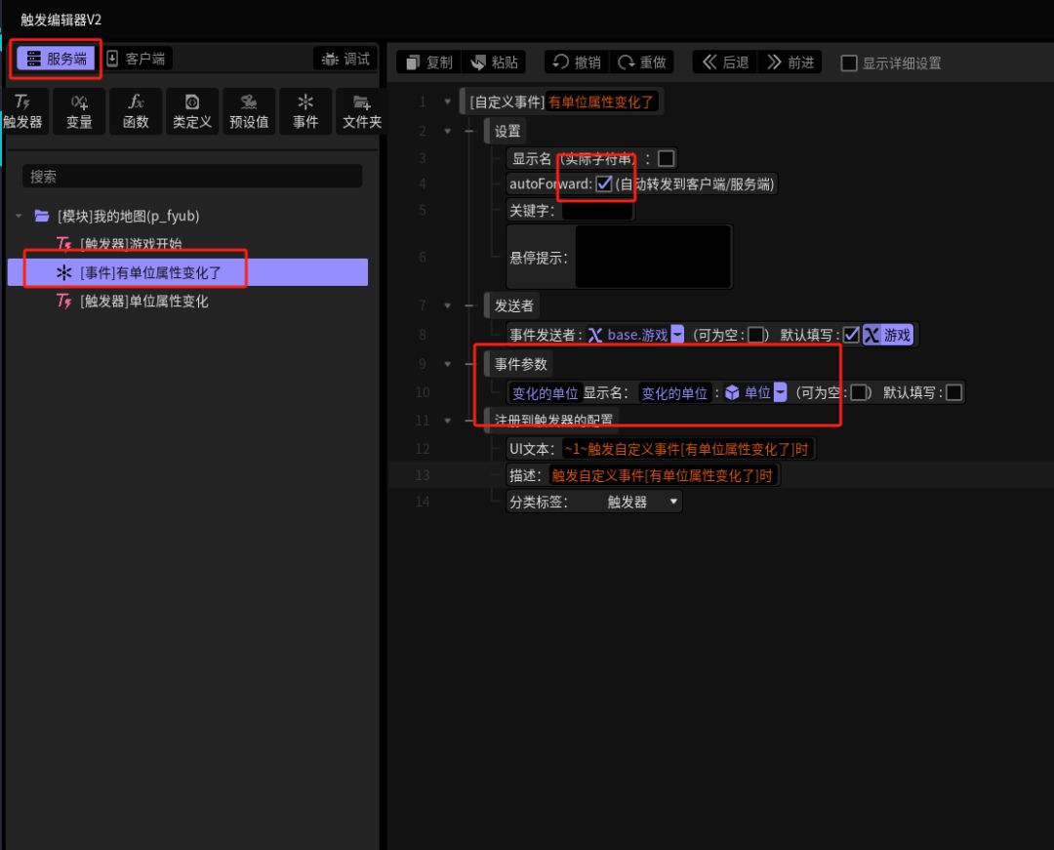
Task: Collapse line 1 自定义事件 section
Action: coord(447,102)
